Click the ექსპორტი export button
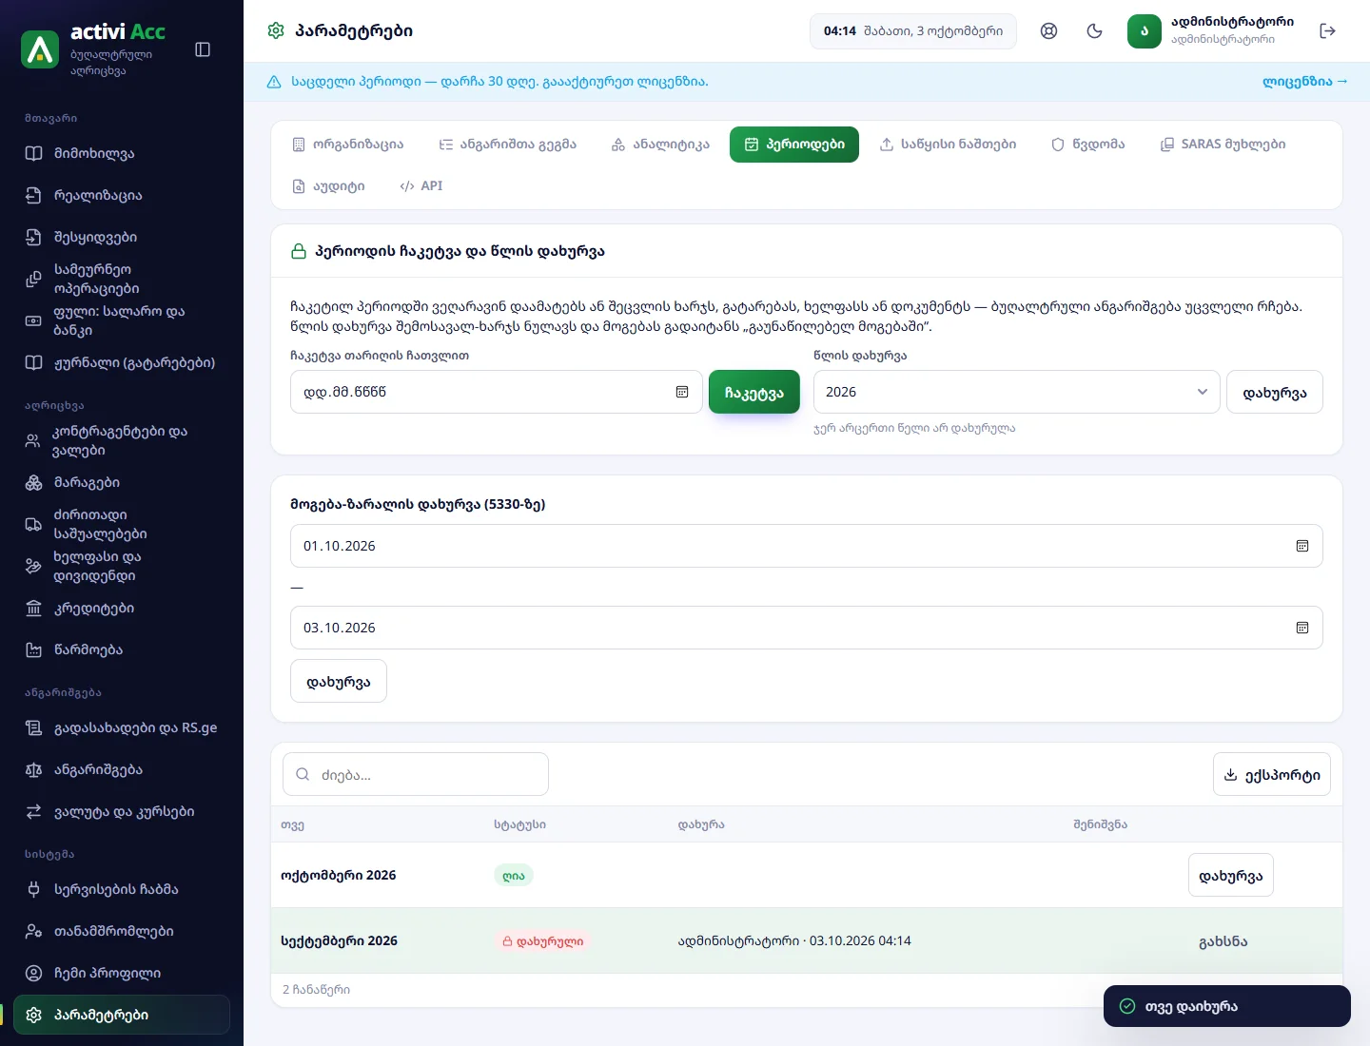1370x1046 pixels. click(x=1272, y=774)
